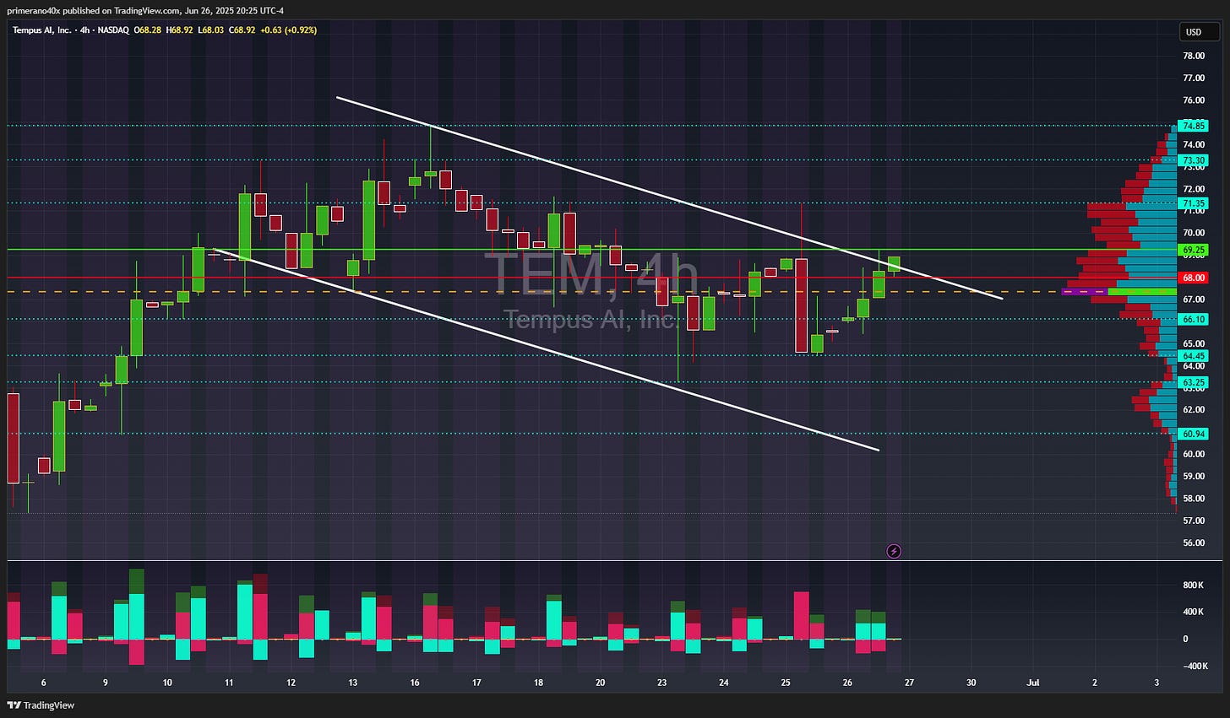The height and width of the screenshot is (718, 1230).
Task: Click the 4h interval in the chart legend
Action: 84,30
